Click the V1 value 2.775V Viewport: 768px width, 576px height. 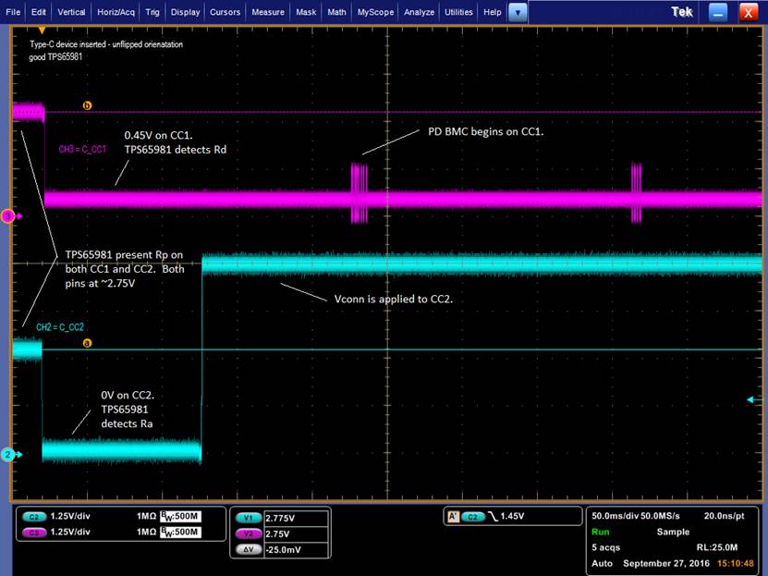[x=280, y=518]
